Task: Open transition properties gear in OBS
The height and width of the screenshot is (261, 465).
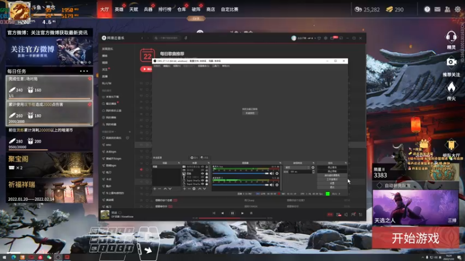Action: point(313,168)
